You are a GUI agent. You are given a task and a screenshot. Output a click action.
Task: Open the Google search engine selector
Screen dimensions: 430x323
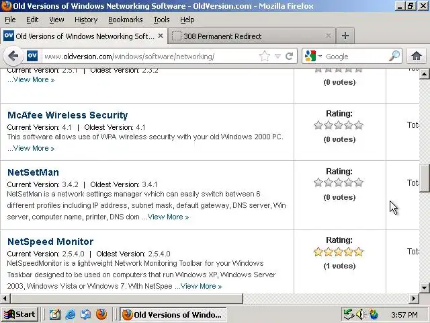(x=313, y=57)
